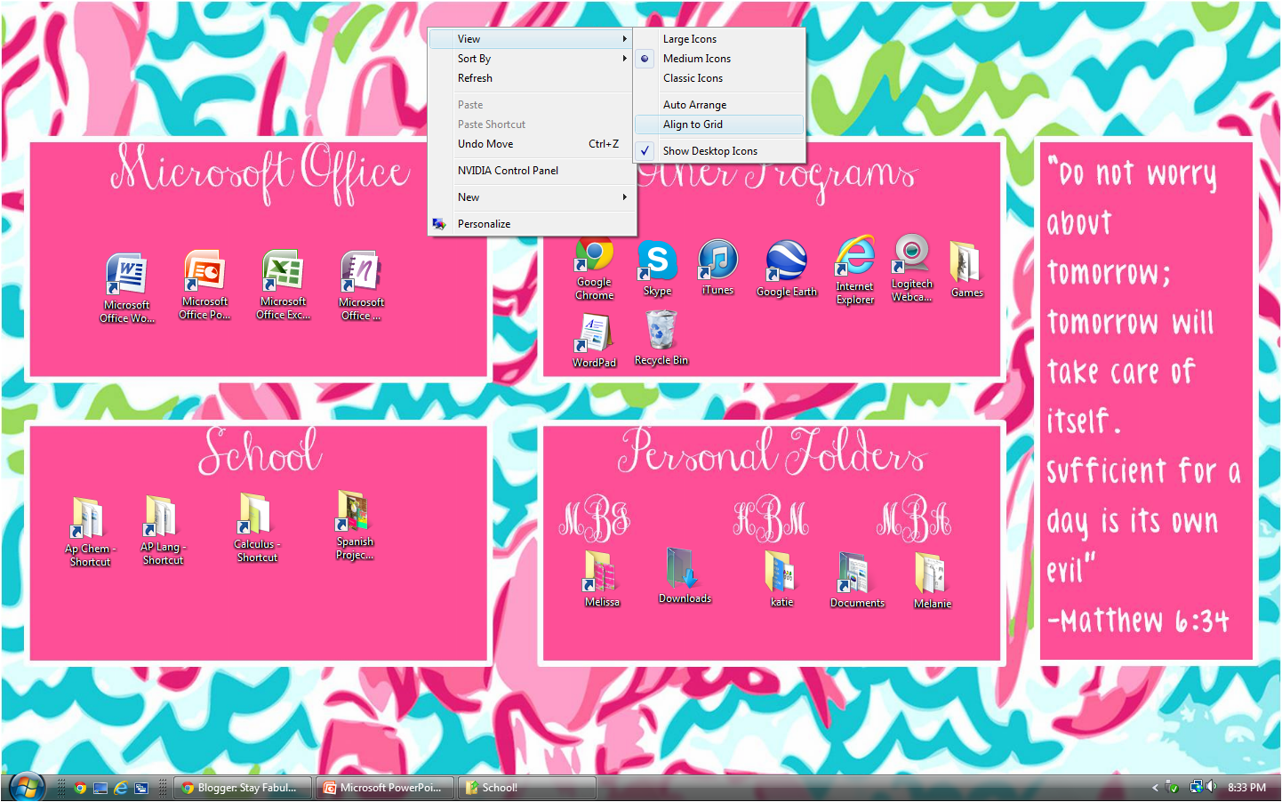Expand the New submenu

[469, 196]
